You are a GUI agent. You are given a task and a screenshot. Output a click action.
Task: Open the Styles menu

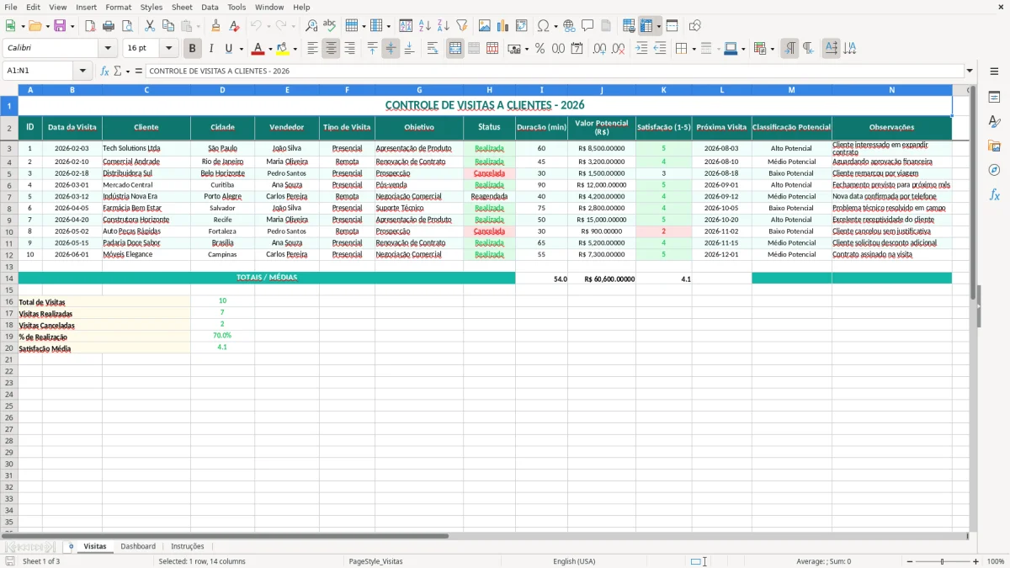(x=151, y=7)
